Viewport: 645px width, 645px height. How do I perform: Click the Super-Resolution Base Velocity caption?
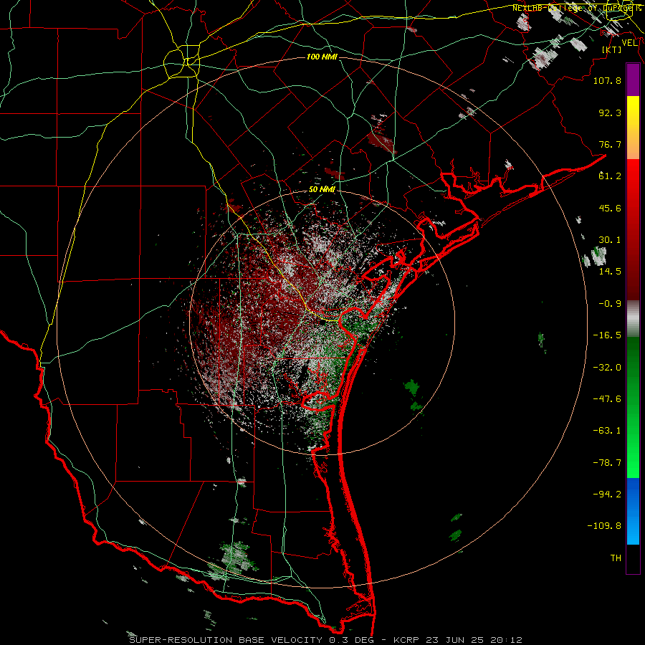(325, 640)
